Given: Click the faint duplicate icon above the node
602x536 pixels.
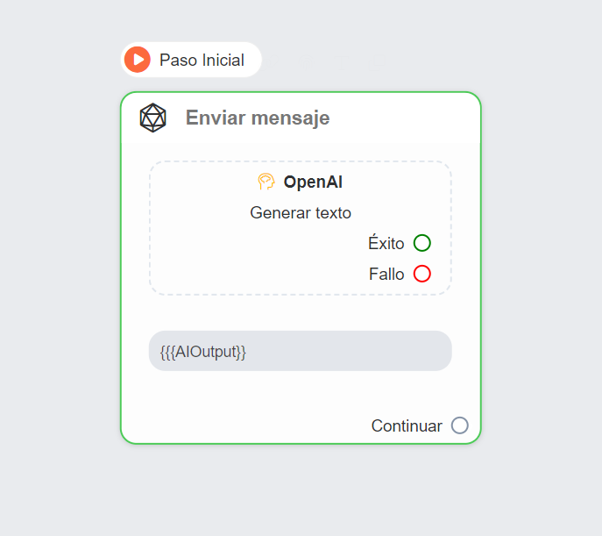Looking at the screenshot, I should pos(376,62).
